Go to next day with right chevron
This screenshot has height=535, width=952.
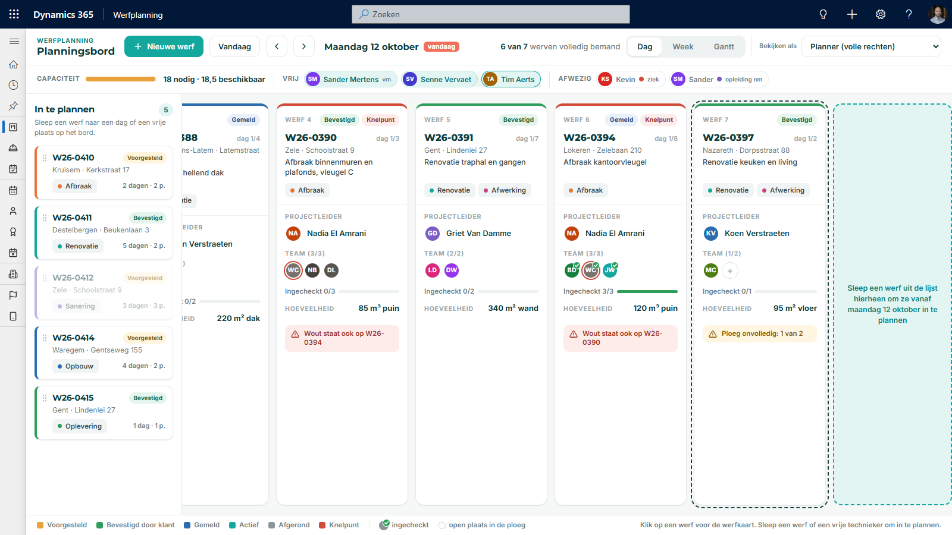[304, 46]
